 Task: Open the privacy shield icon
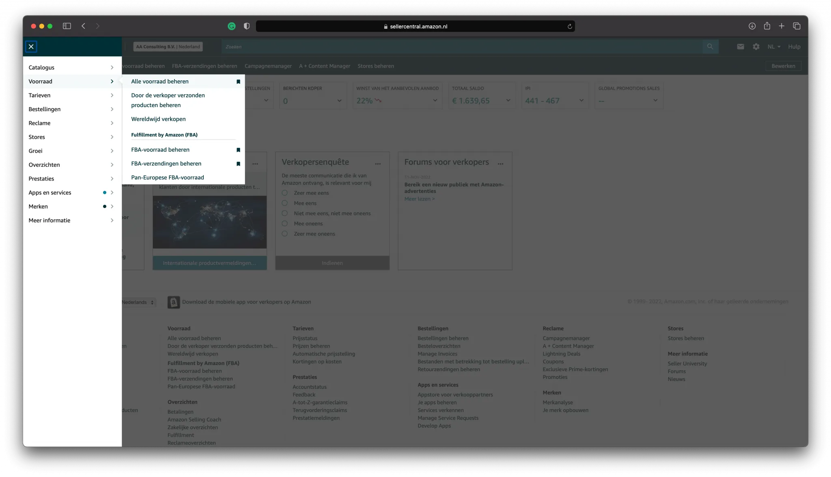246,26
